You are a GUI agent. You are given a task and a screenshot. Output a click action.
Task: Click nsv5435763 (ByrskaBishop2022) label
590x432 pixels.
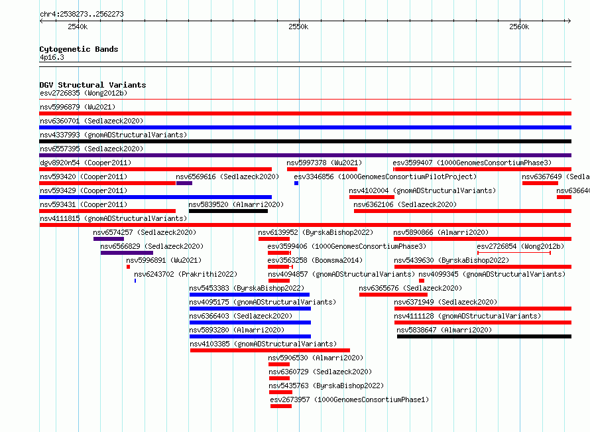coord(326,386)
